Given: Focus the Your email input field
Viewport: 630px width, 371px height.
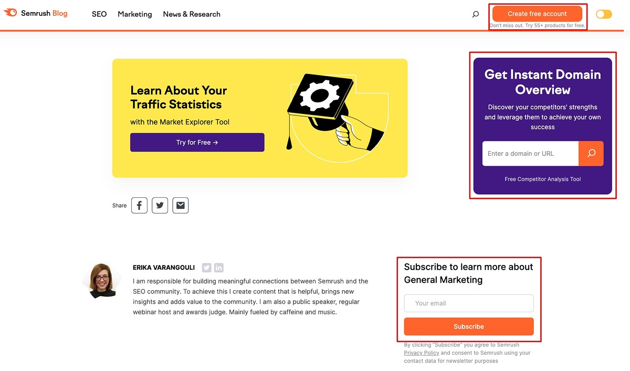Looking at the screenshot, I should 469,303.
